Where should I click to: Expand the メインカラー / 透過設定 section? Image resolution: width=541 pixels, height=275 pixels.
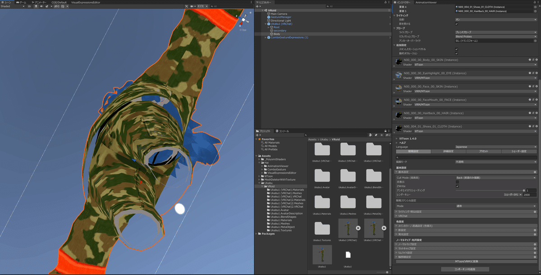click(466, 225)
